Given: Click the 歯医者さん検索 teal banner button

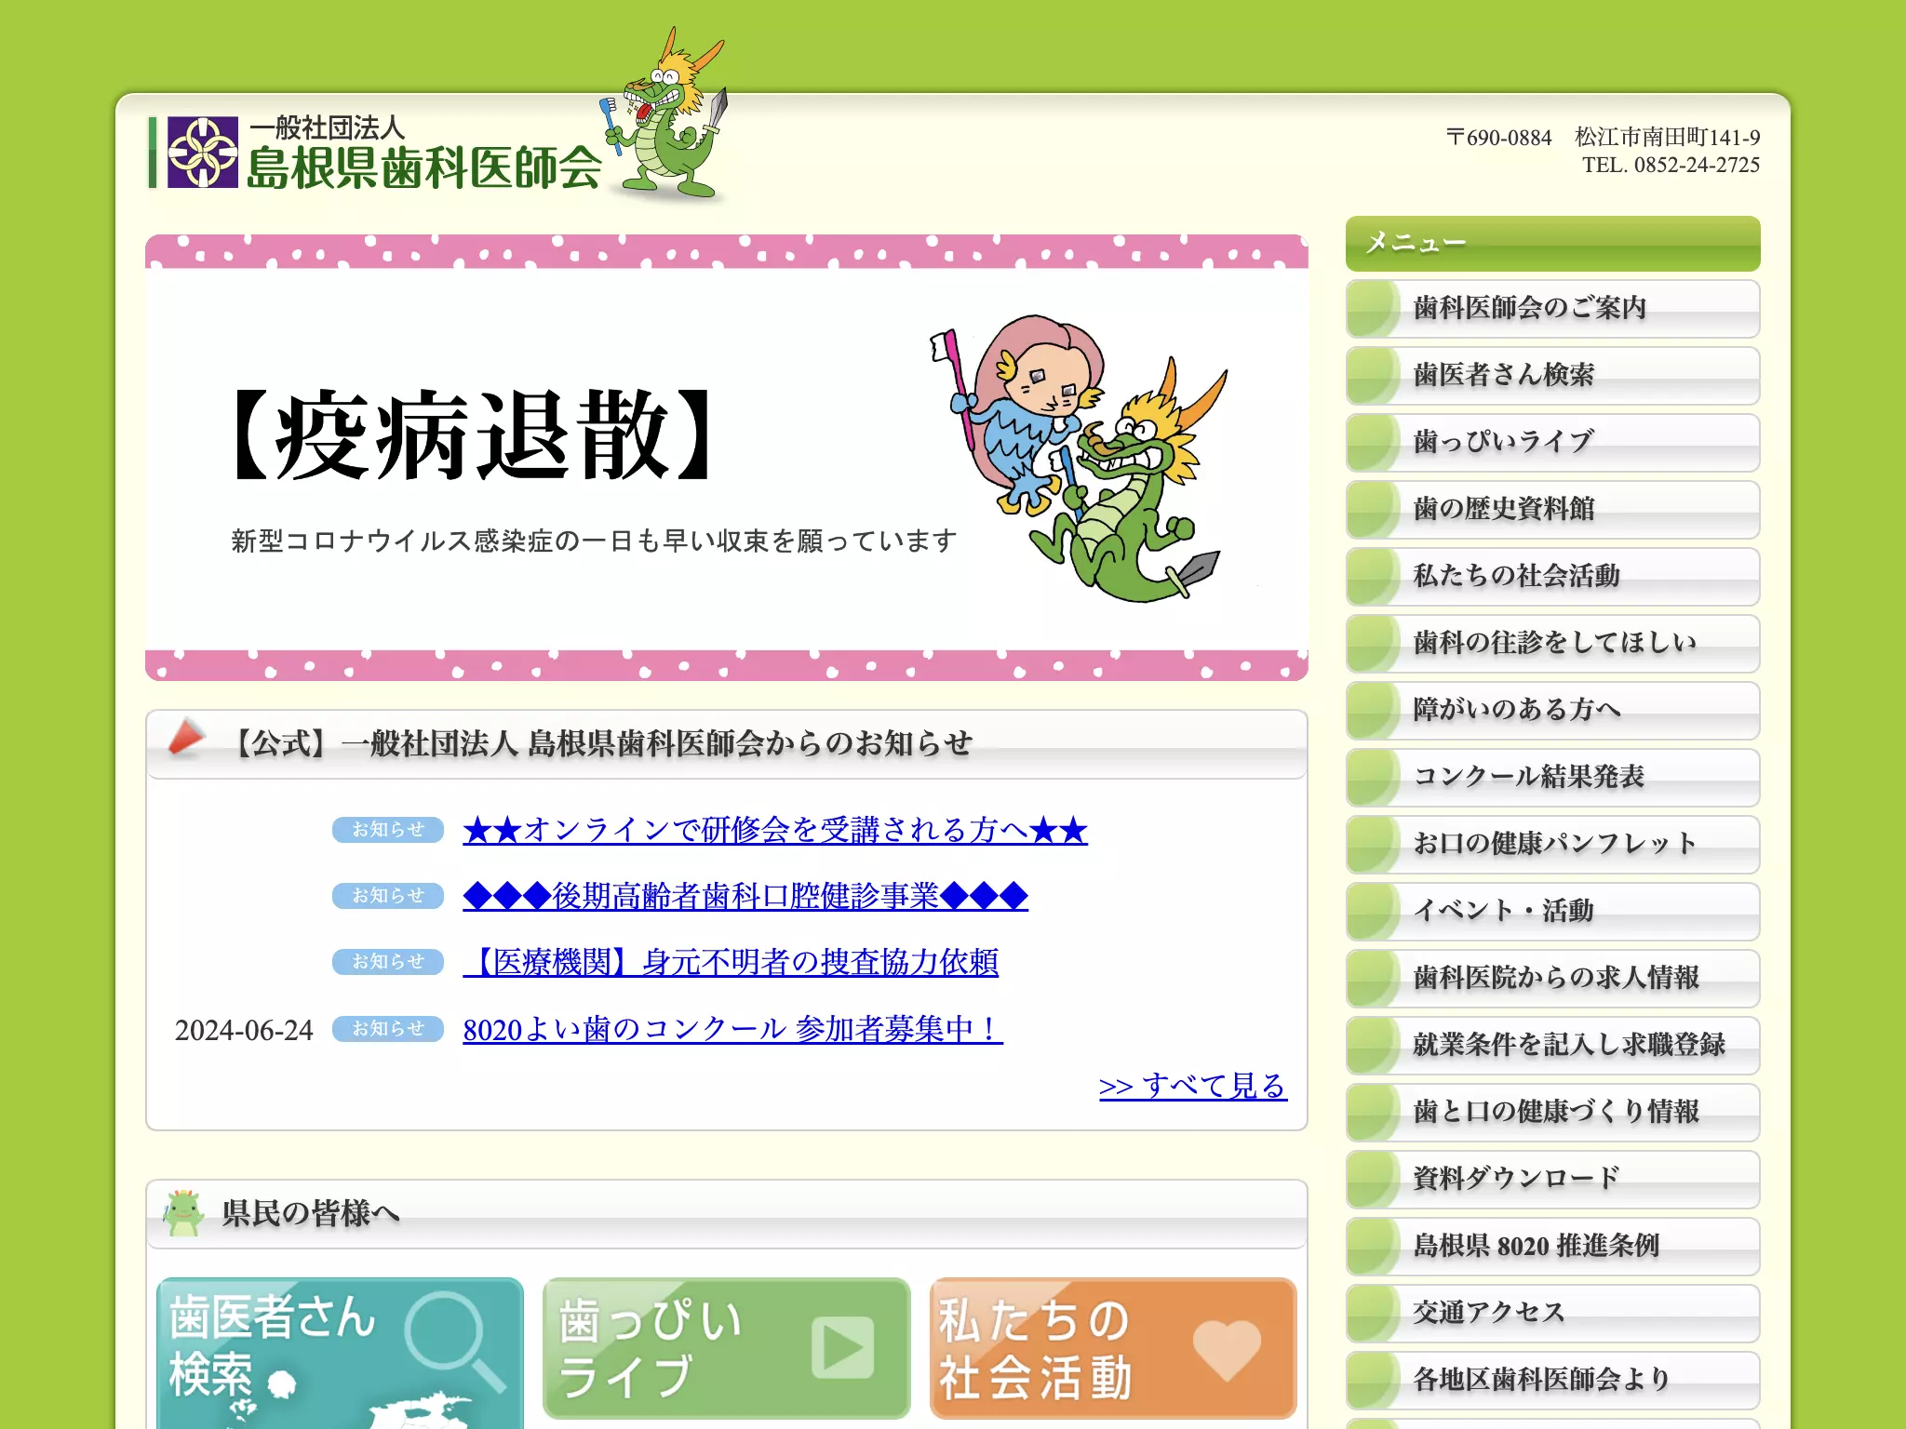Looking at the screenshot, I should click(340, 1353).
